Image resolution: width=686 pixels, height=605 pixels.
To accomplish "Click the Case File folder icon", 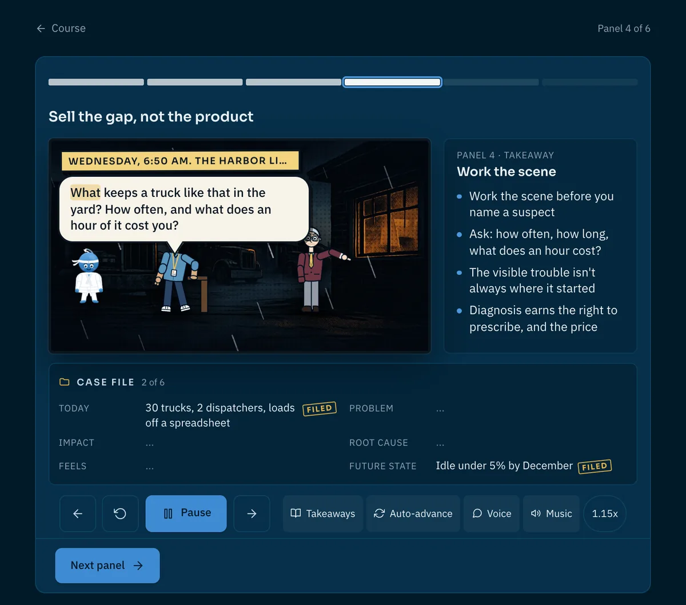I will pyautogui.click(x=65, y=382).
